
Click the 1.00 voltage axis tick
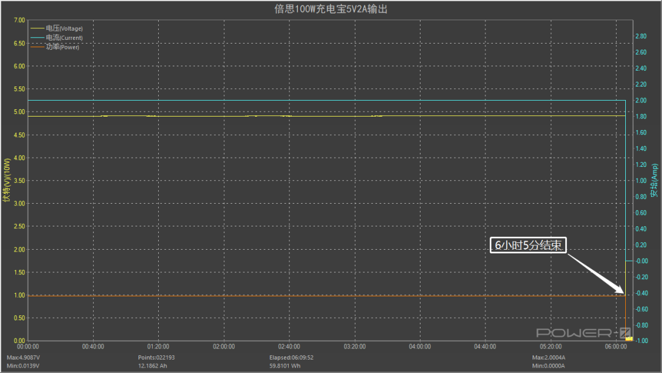pyautogui.click(x=20, y=295)
